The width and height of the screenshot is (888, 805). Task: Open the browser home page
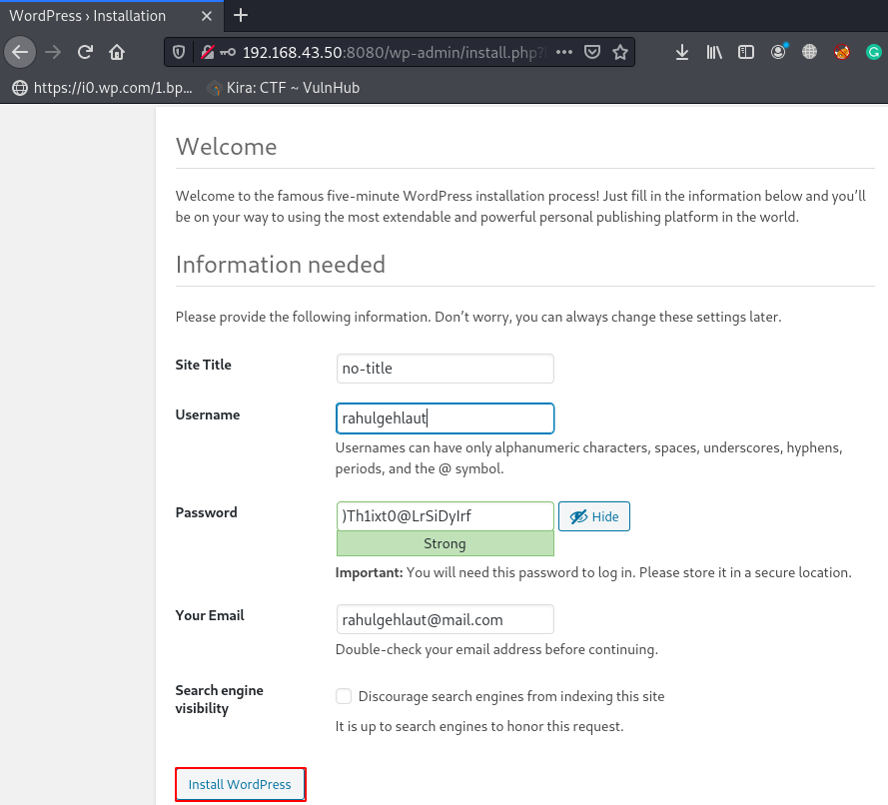[117, 52]
